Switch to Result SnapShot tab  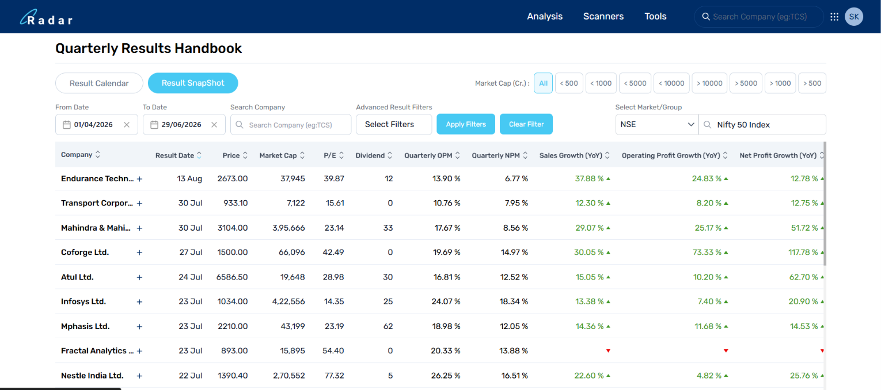(193, 83)
